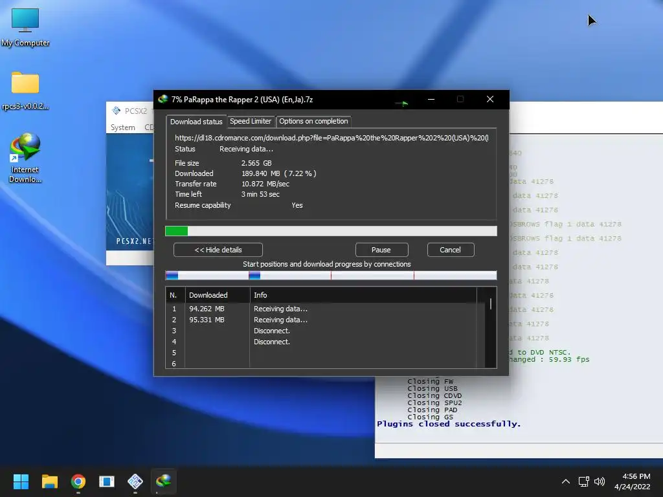
Task: Open File Explorer from the taskbar
Action: [x=49, y=481]
